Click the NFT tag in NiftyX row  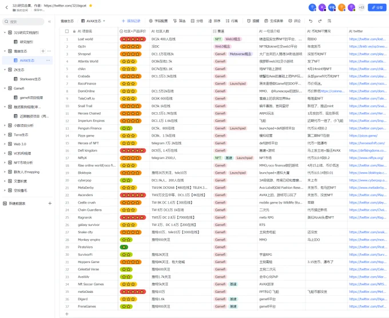click(x=218, y=158)
